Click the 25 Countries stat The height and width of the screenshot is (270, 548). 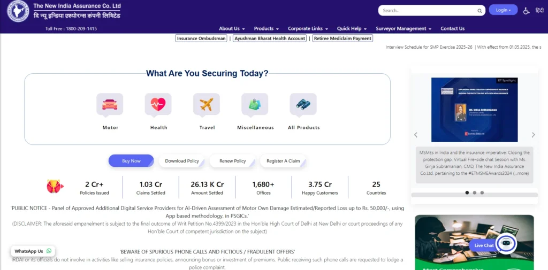coord(376,188)
